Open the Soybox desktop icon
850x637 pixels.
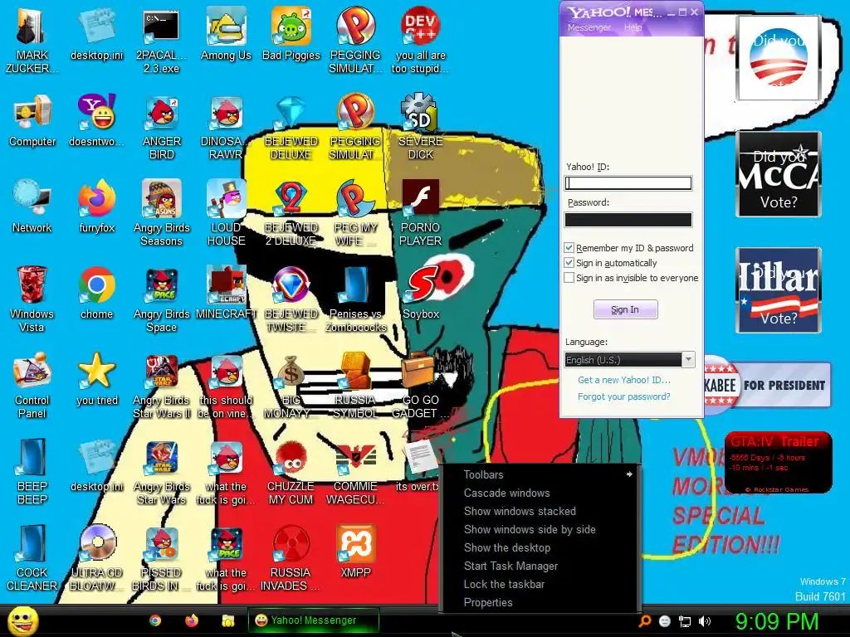[421, 293]
